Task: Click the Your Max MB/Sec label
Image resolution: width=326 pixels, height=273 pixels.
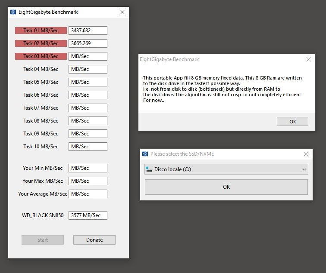Action: coord(43,181)
